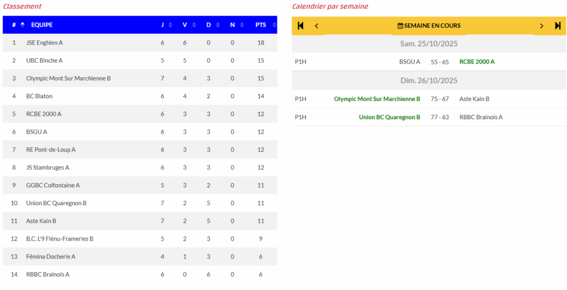Click the 55 - 65 match score

point(440,62)
